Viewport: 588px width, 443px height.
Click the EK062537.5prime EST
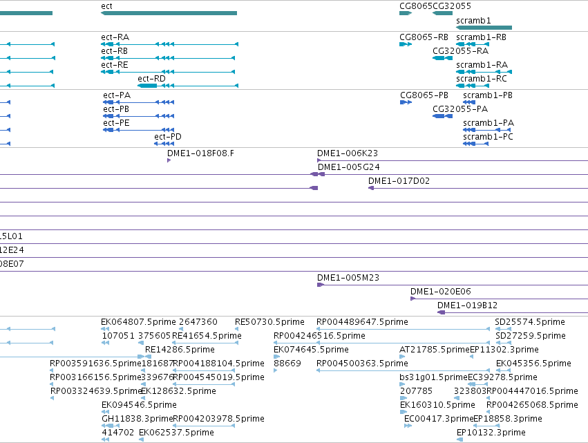(142, 440)
